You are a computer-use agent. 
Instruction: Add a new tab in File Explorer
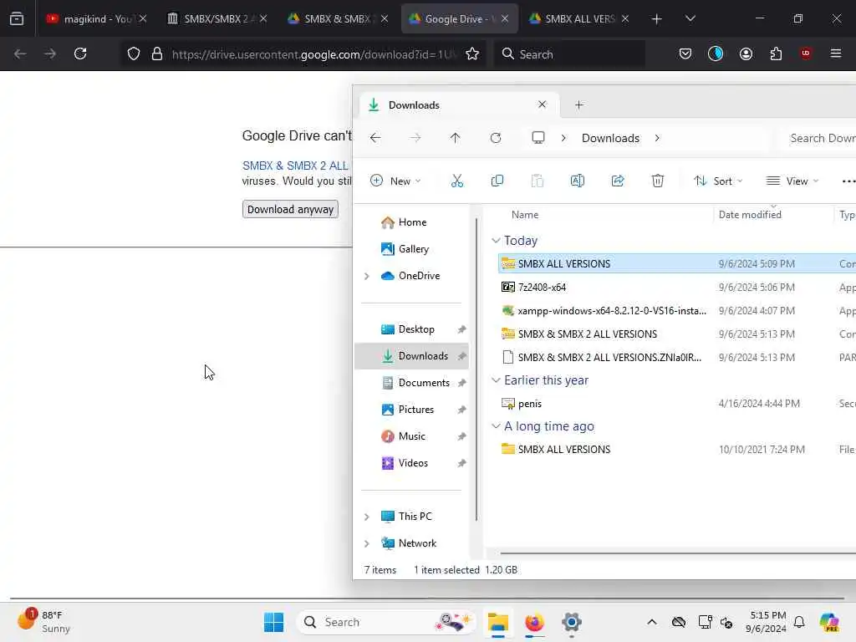point(579,104)
